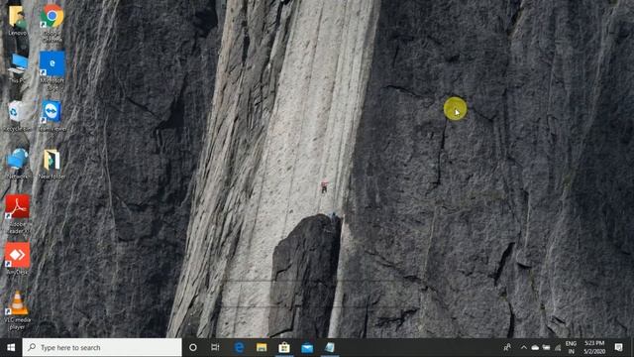Click the Type here to search box

[102, 348]
